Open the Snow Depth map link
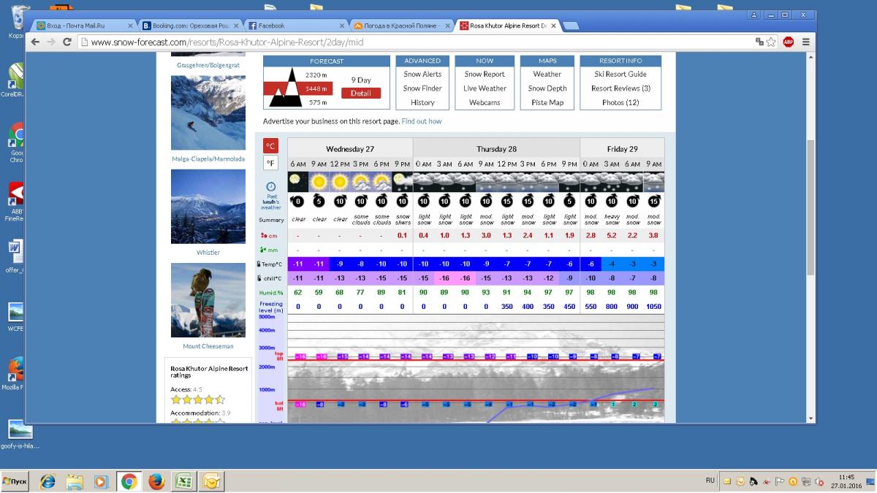This screenshot has height=493, width=877. tap(547, 88)
